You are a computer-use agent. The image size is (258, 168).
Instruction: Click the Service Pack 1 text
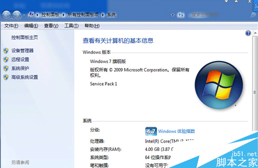104,84
